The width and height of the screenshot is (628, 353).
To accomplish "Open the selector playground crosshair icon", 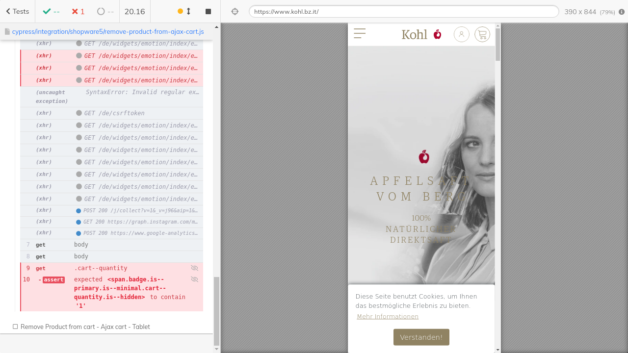I will (x=235, y=11).
